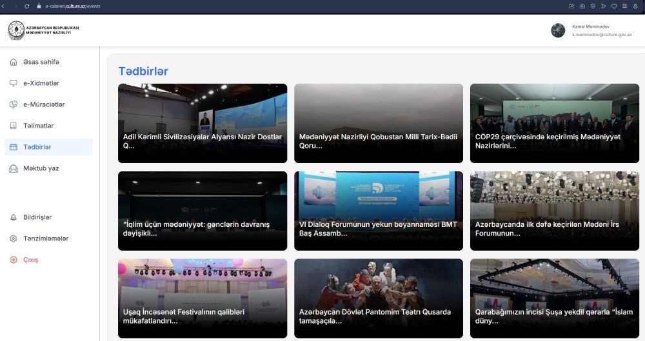
Task: Open the Əsas səhifə home icon
Action: pos(14,62)
